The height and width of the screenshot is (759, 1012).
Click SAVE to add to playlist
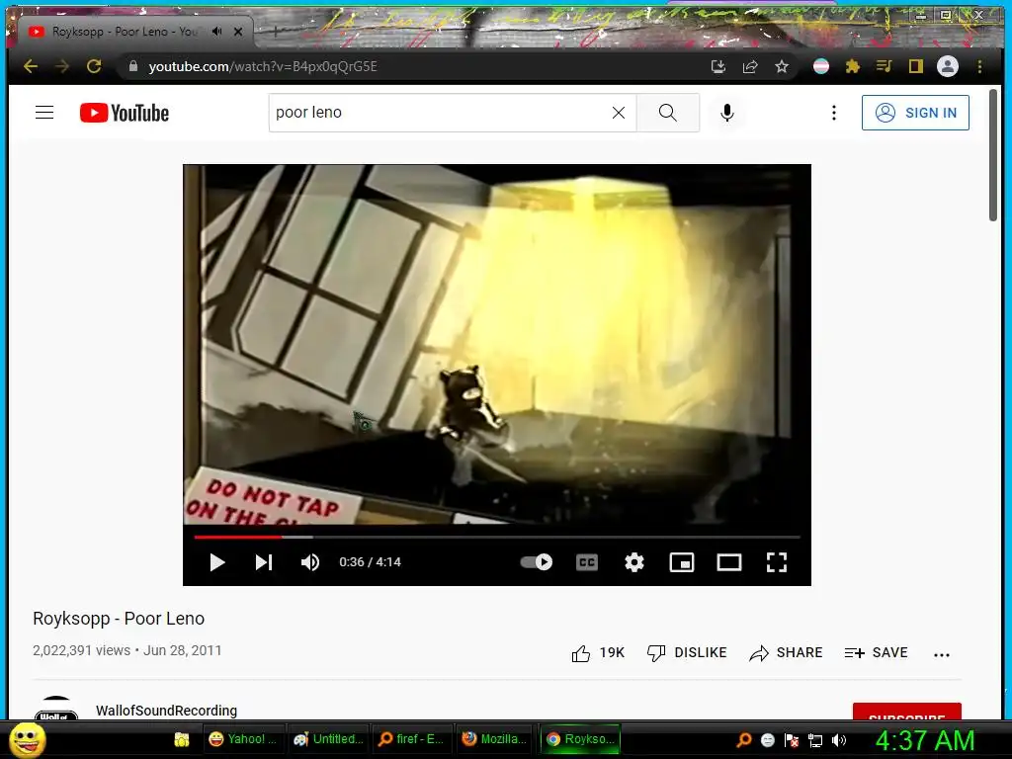(876, 653)
